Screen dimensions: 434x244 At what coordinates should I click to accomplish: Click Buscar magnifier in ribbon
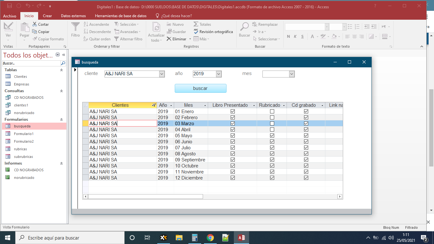tap(244, 27)
